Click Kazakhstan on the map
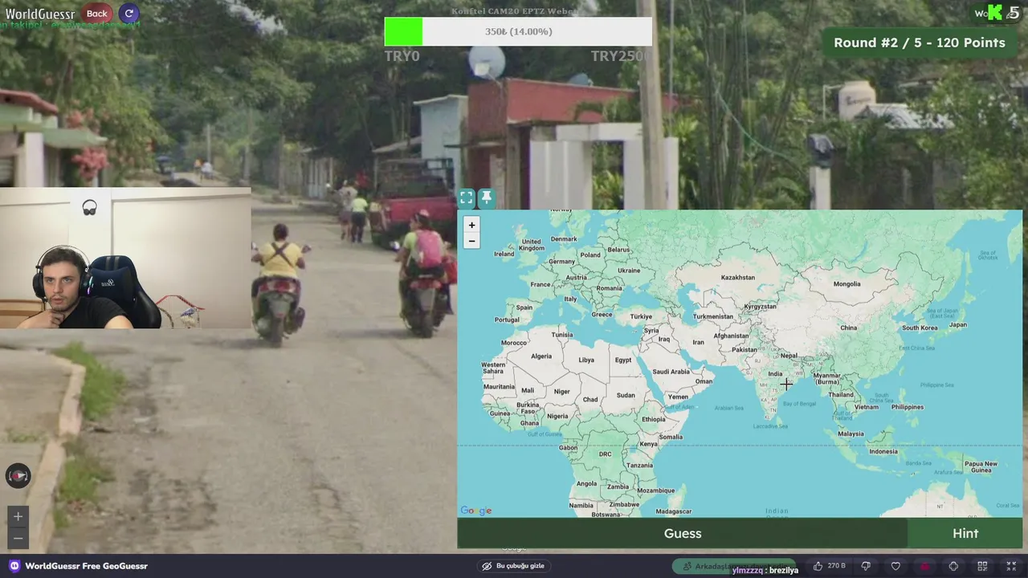The image size is (1028, 578). pyautogui.click(x=737, y=278)
